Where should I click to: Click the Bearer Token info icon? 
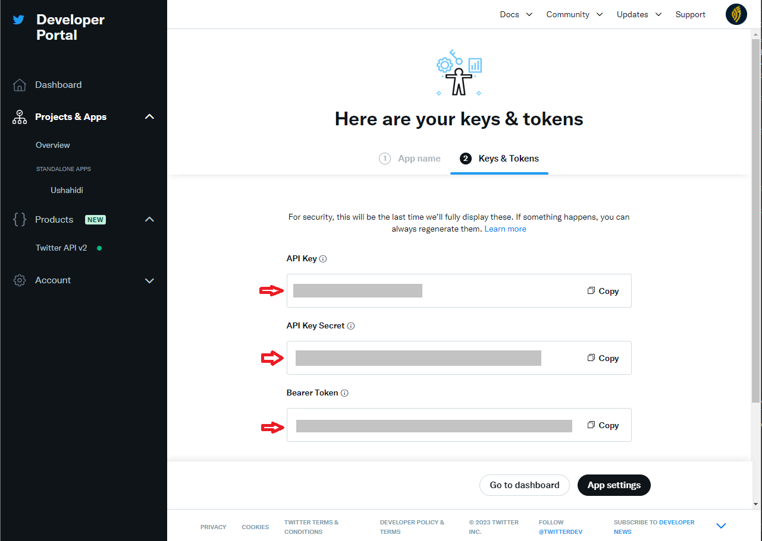[344, 393]
